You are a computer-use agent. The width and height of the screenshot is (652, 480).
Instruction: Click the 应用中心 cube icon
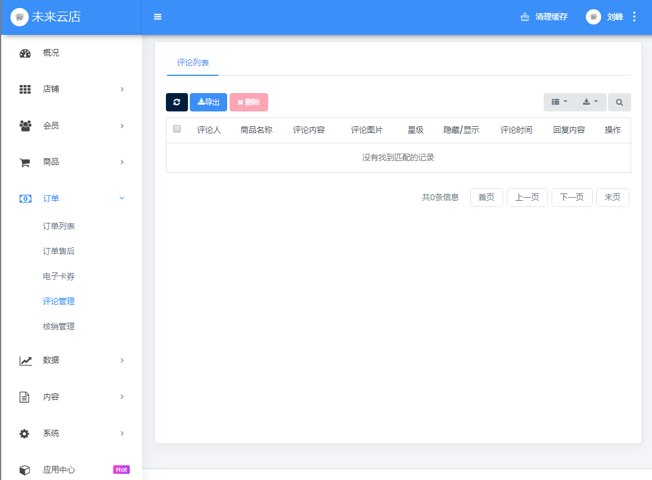tap(24, 470)
